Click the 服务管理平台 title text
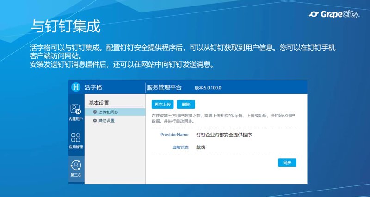The image size is (370, 197). (x=164, y=87)
